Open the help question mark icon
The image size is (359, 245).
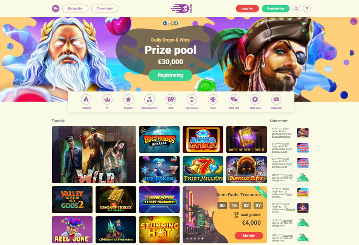point(306,8)
